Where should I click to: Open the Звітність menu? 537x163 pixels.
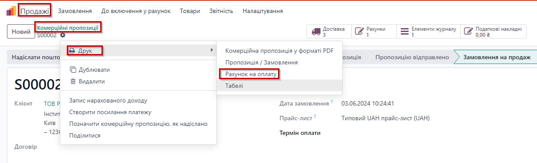[x=221, y=11]
